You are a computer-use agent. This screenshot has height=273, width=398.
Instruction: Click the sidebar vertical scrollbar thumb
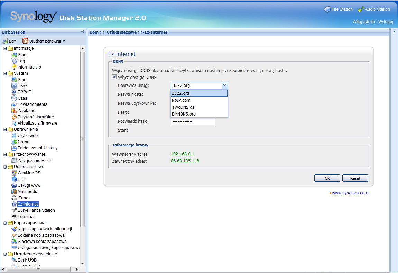pos(83,139)
